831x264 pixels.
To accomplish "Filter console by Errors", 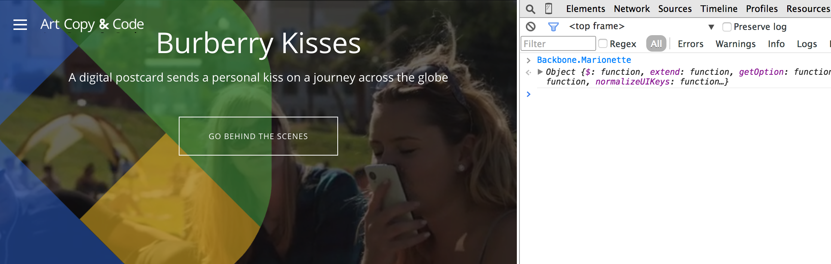I will [690, 44].
